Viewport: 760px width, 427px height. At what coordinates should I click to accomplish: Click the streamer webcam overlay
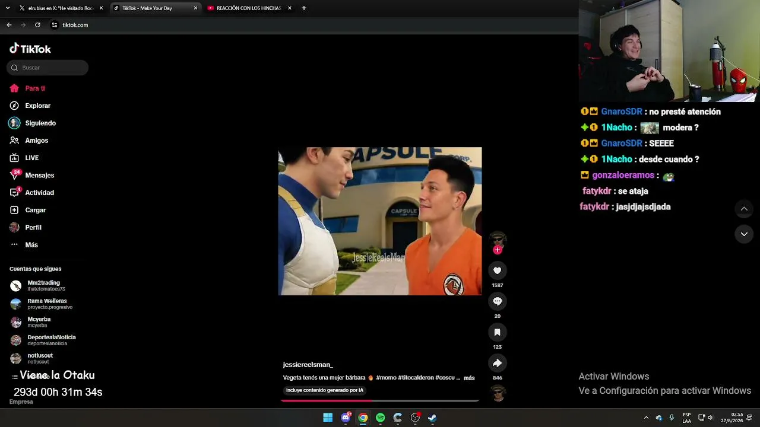click(x=669, y=51)
